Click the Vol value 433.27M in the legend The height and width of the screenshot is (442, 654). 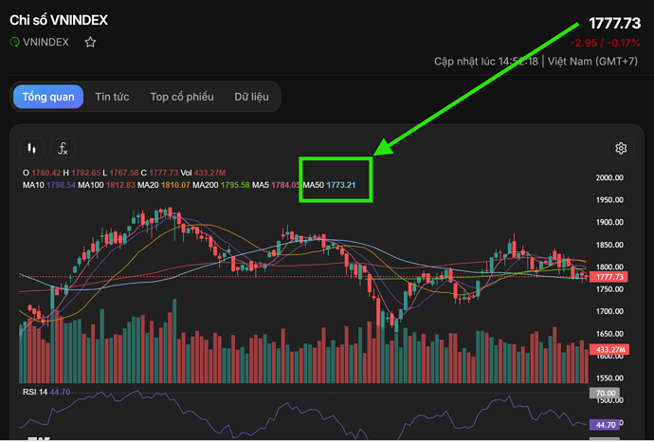pos(209,173)
